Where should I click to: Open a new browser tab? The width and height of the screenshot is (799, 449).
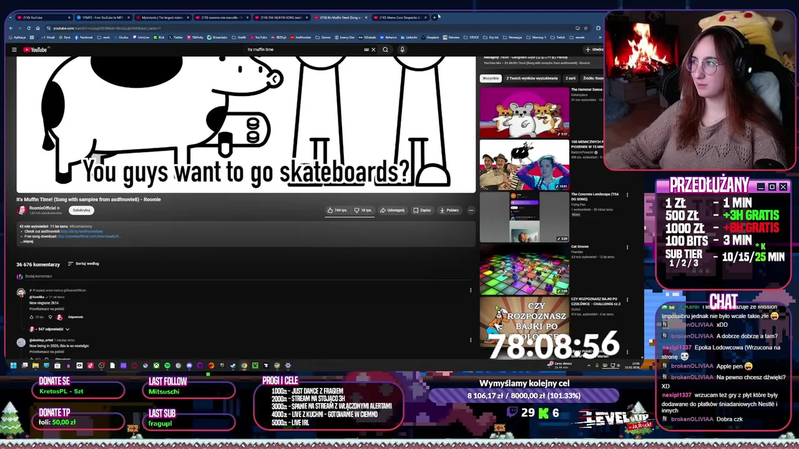pyautogui.click(x=434, y=17)
